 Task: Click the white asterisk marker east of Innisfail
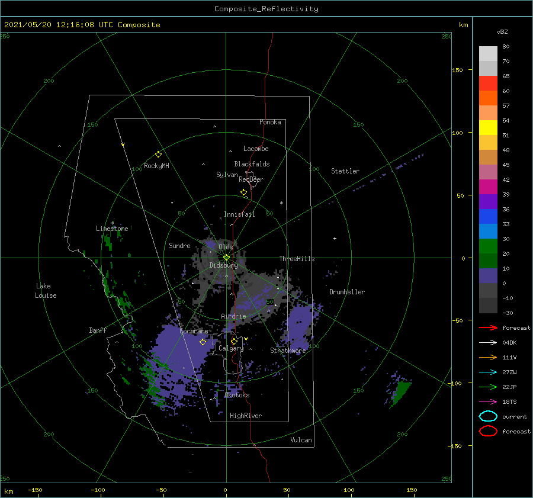[281, 203]
